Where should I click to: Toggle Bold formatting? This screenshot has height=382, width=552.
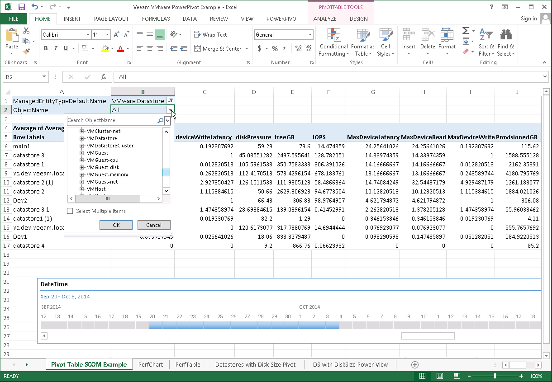pos(46,49)
